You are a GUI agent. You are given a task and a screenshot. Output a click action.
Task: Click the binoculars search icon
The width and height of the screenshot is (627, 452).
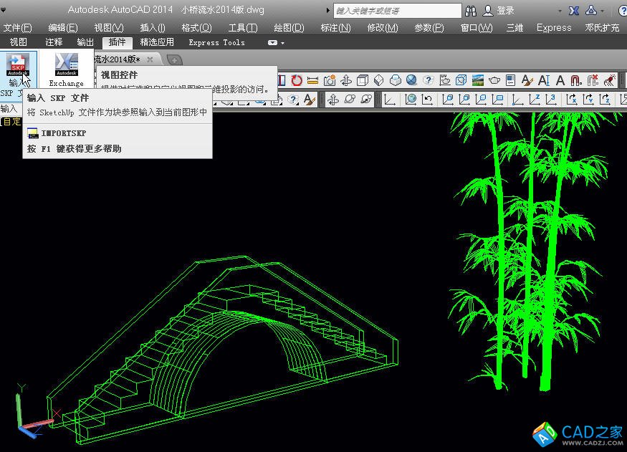tap(471, 11)
